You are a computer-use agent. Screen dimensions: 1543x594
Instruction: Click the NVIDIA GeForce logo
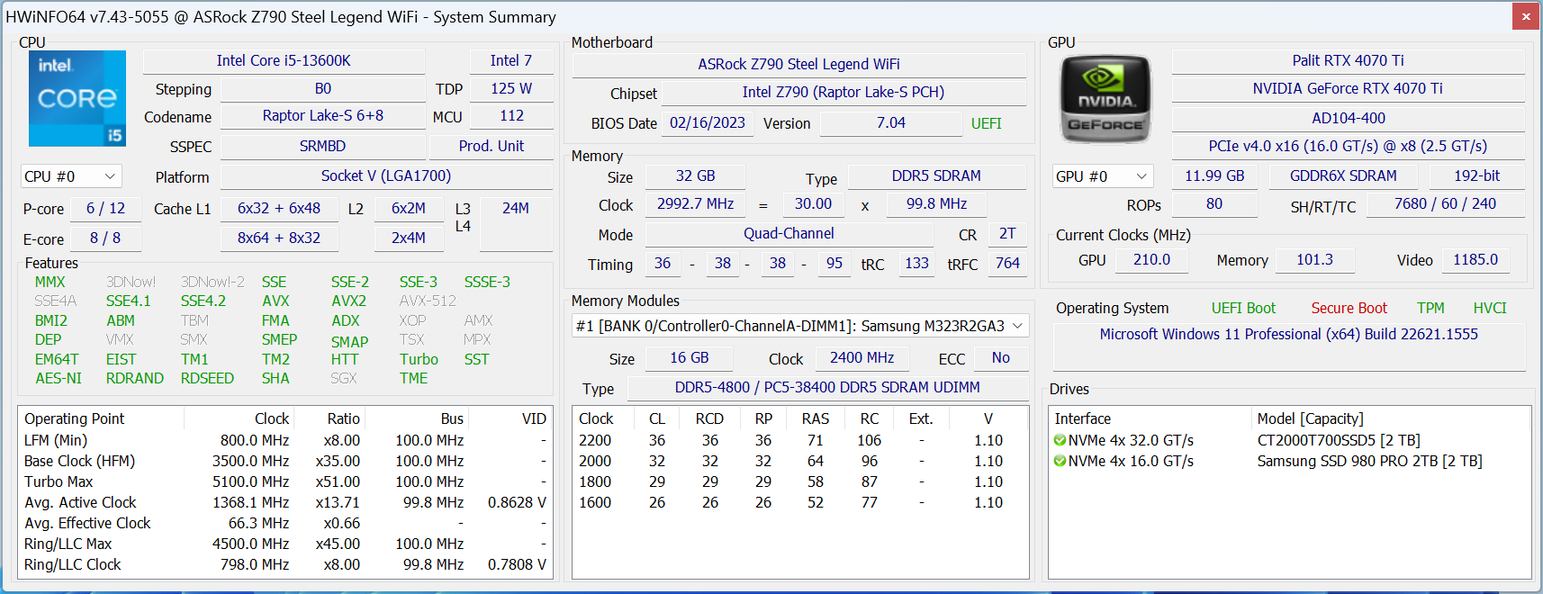1105,99
